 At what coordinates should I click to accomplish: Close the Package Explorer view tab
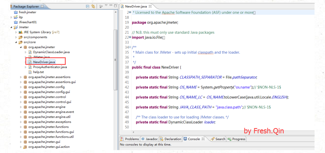[x=42, y=7]
